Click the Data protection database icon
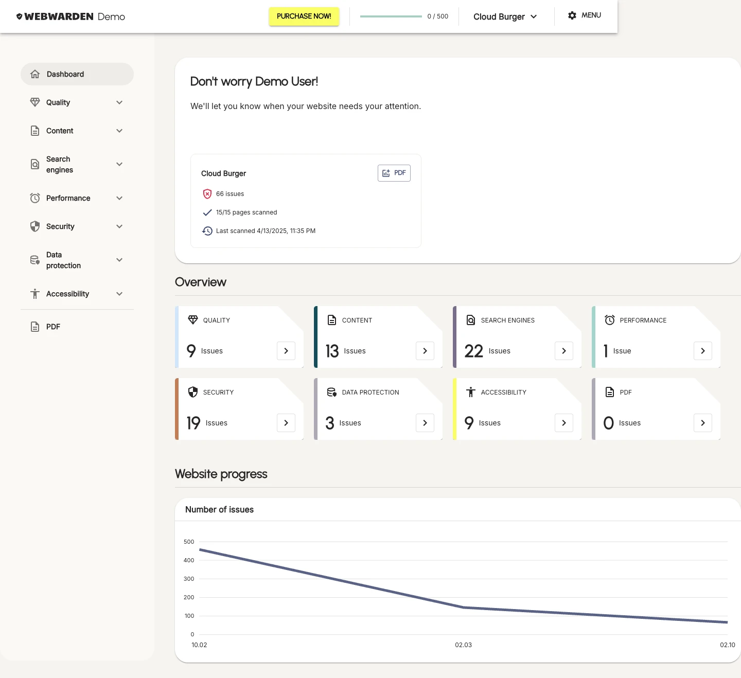The image size is (741, 678). click(34, 260)
